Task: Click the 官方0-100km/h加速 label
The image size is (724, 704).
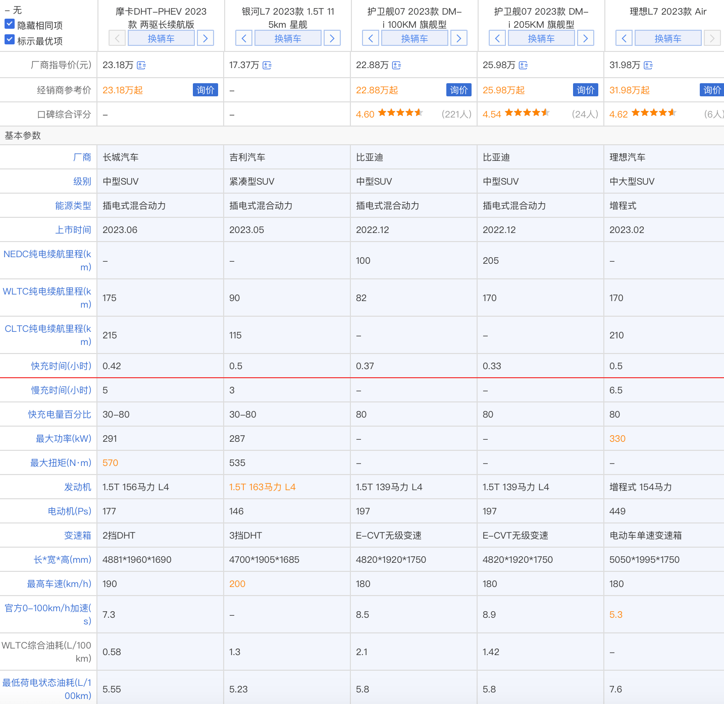Action: click(x=48, y=615)
